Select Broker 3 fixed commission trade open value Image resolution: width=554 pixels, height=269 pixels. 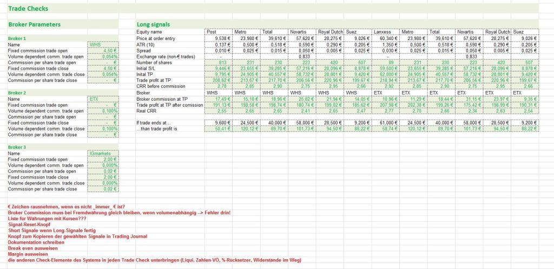click(103, 160)
